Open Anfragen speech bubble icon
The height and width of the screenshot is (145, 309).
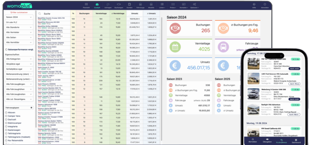pyautogui.click(x=108, y=4)
